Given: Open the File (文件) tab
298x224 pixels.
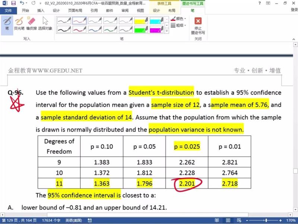Looking at the screenshot, I should [8, 10].
